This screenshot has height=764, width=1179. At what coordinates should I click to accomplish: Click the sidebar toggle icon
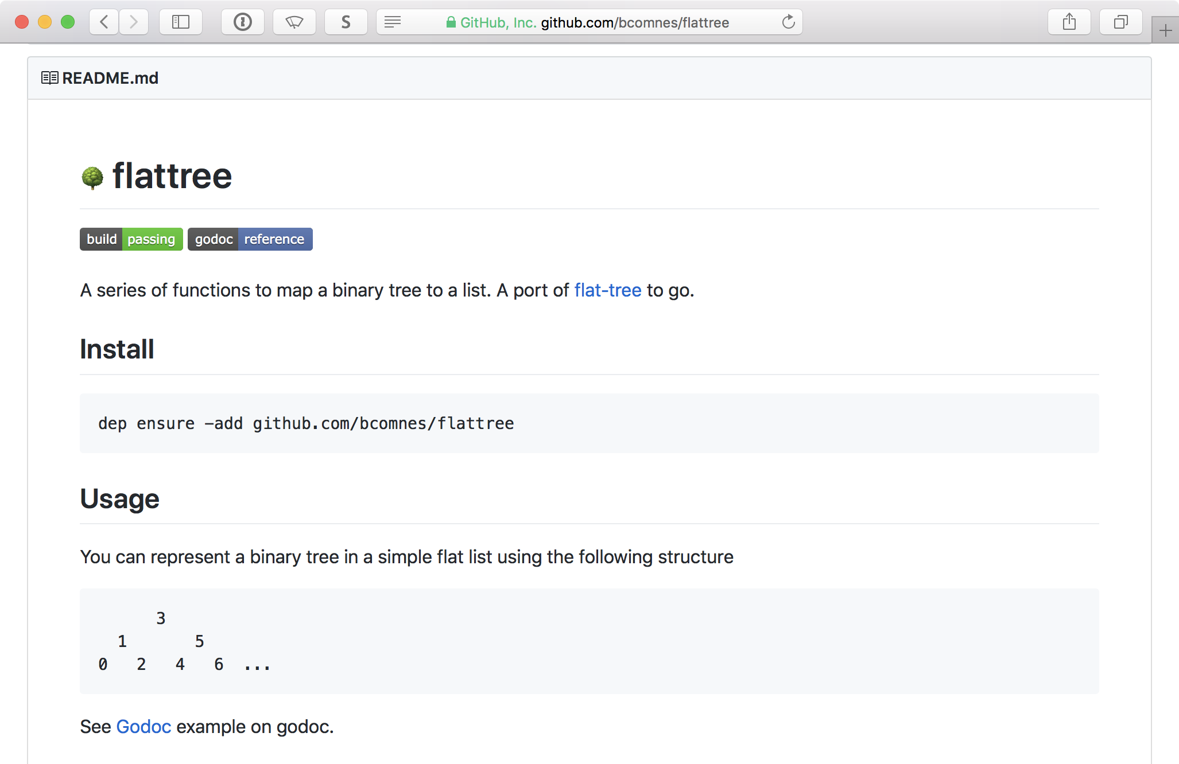coord(180,21)
